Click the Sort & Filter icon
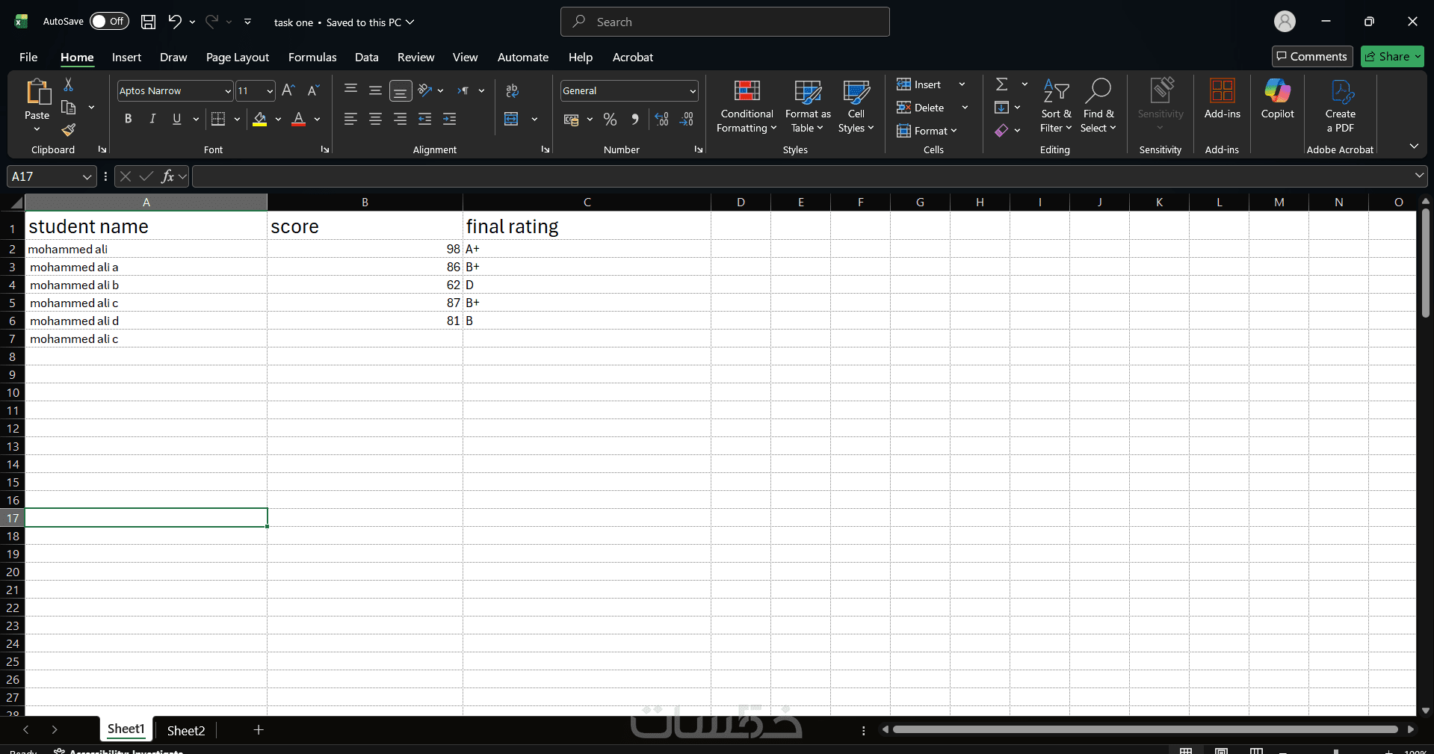This screenshot has width=1434, height=754. 1056,91
